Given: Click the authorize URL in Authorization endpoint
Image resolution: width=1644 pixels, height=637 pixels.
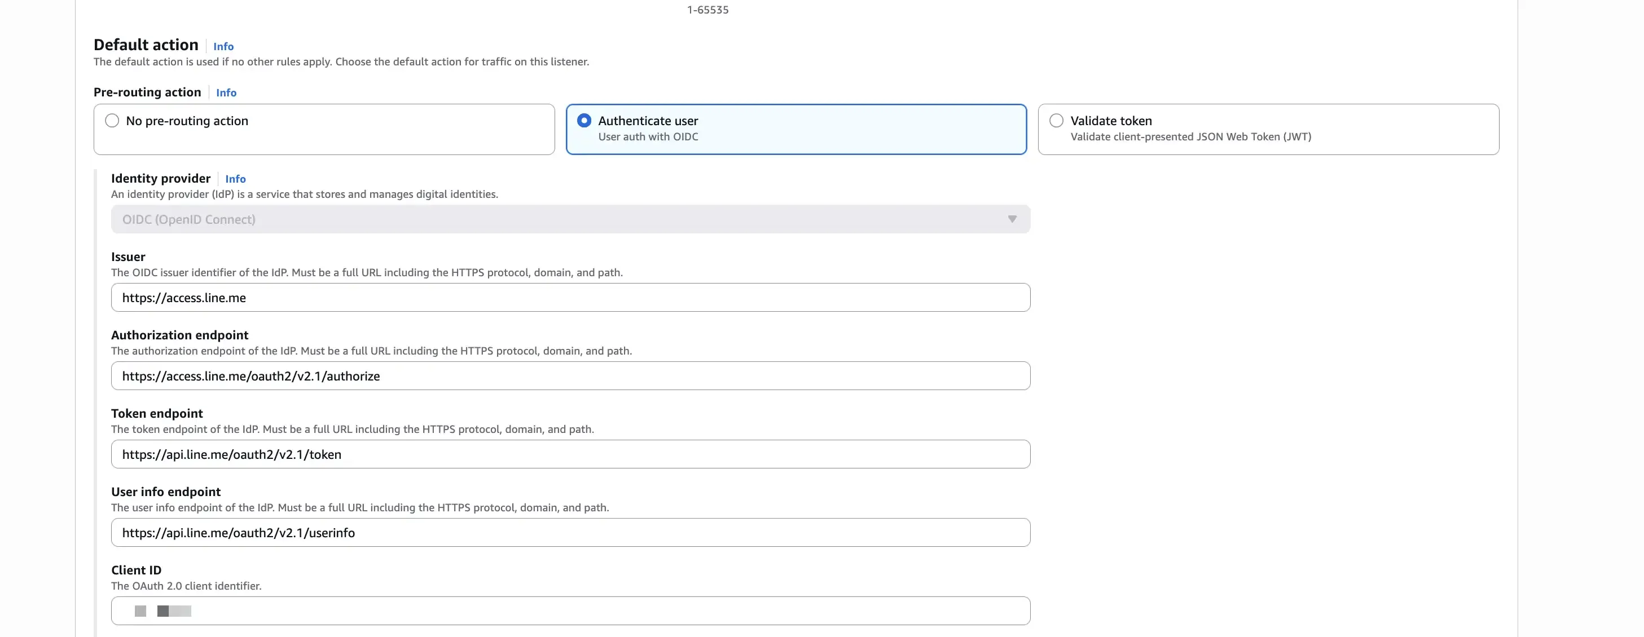Looking at the screenshot, I should click(x=252, y=375).
